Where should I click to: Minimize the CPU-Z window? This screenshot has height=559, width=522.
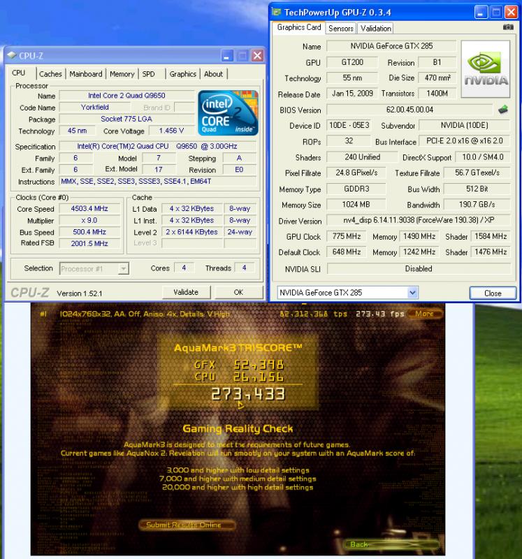click(x=227, y=56)
